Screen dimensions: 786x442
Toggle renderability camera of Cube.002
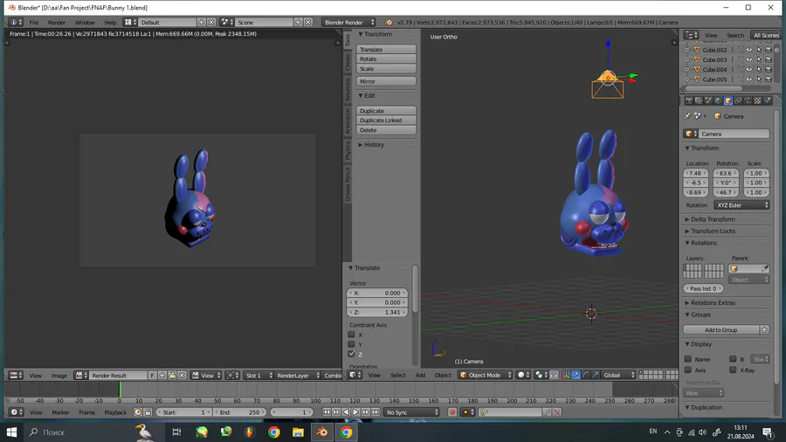pos(768,50)
